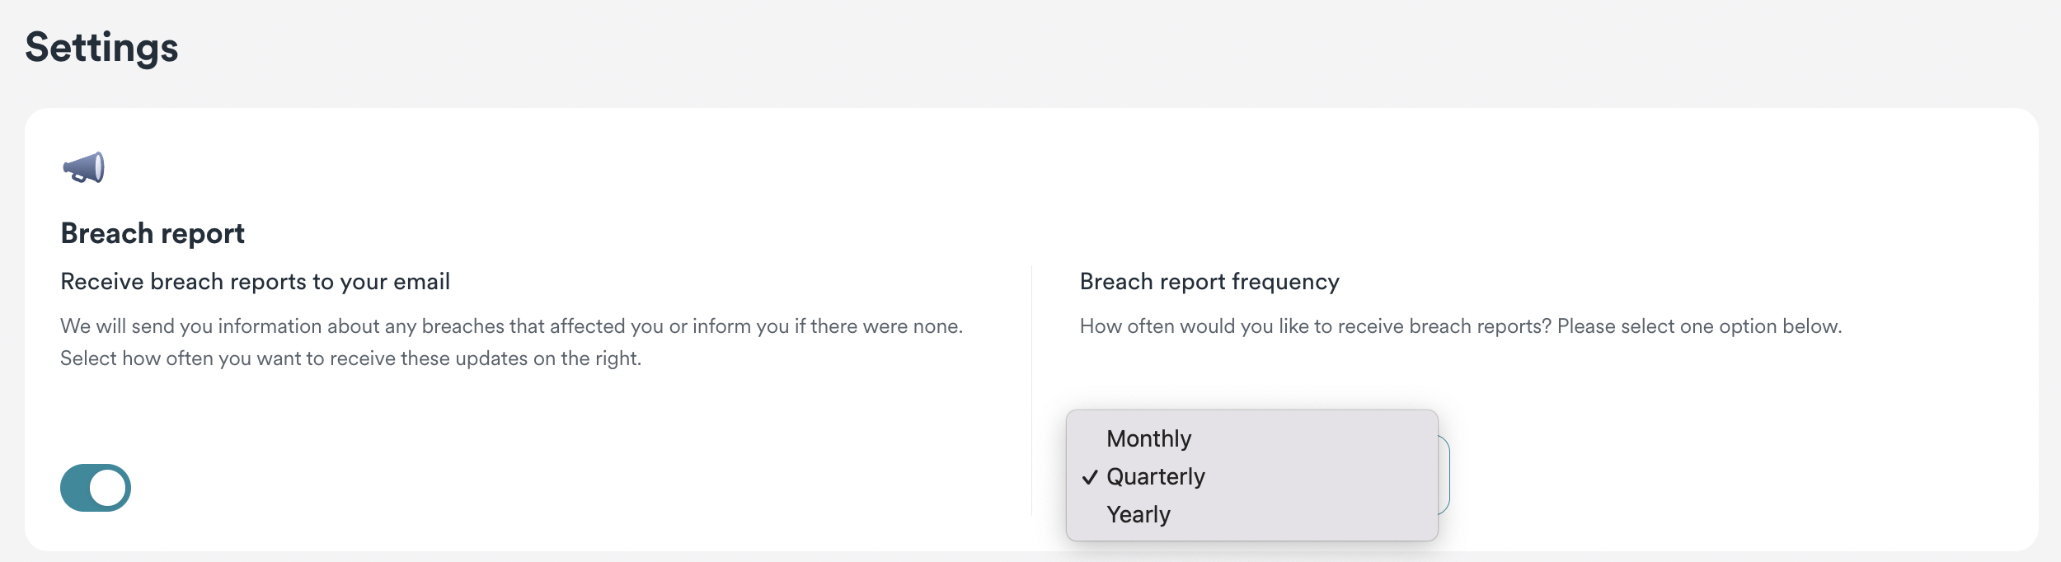Click the checkmark beside Quarterly

(1090, 477)
